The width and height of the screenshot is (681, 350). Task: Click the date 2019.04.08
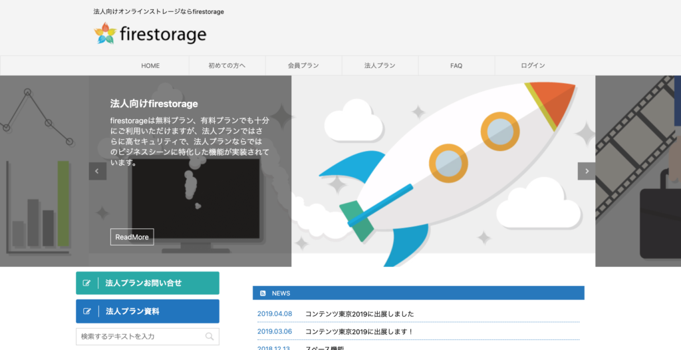(275, 314)
